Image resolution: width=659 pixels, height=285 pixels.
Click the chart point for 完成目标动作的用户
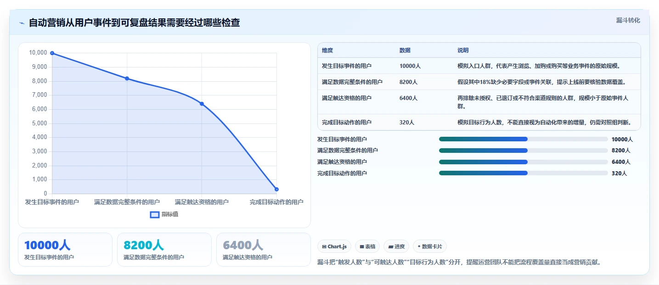(276, 189)
